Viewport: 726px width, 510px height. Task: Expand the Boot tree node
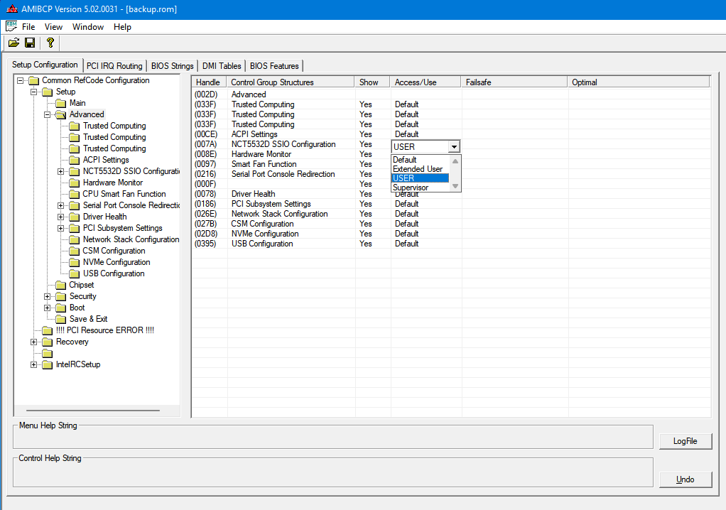(x=47, y=308)
